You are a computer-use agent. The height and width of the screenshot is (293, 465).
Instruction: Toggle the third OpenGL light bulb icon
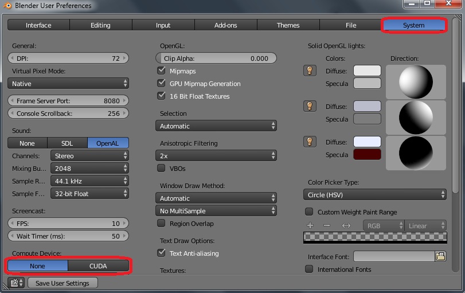[x=310, y=142]
